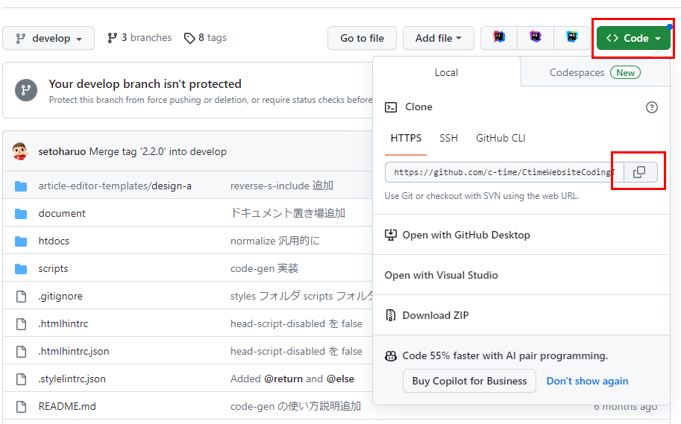The height and width of the screenshot is (424, 681).
Task: Click the document folder icon
Action: tap(21, 213)
